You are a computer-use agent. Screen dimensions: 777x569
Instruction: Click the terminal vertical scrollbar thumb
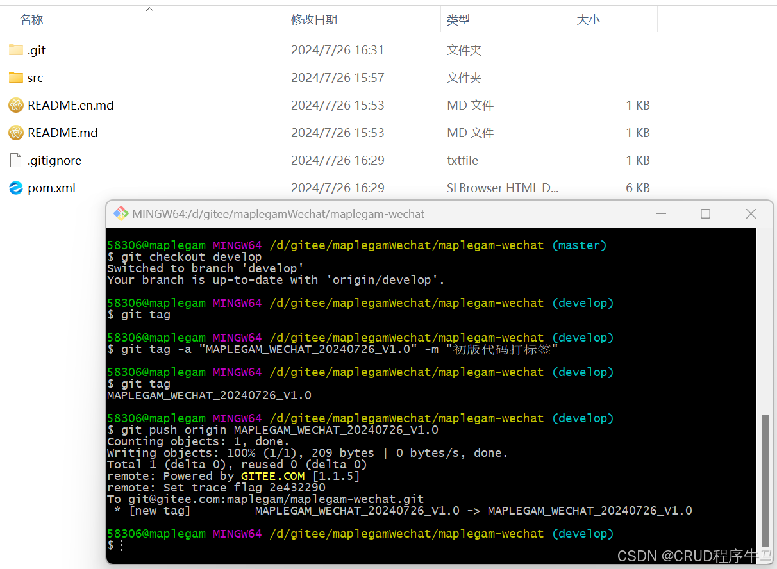click(x=764, y=479)
